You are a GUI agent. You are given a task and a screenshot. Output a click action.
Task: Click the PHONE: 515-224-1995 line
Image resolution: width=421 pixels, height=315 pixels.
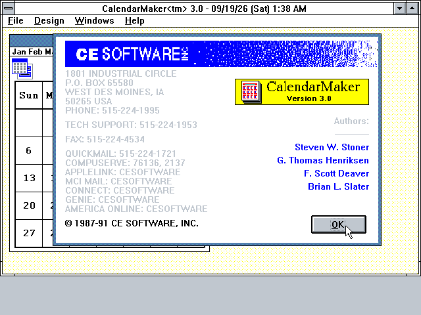point(112,110)
